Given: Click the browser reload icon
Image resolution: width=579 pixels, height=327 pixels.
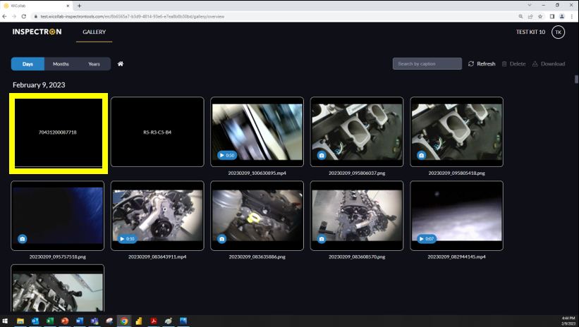Looking at the screenshot, I should click(x=25, y=16).
